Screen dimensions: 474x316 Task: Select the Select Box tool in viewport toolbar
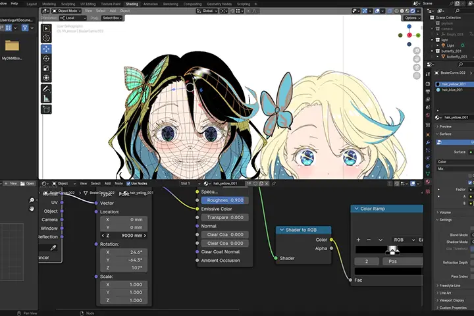[46, 28]
